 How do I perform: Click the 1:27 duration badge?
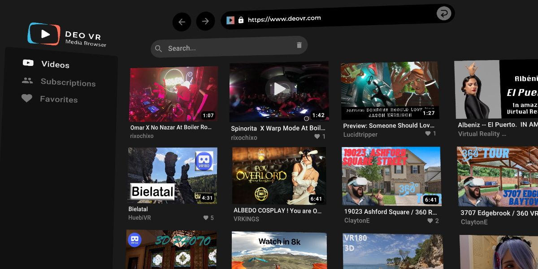click(429, 113)
